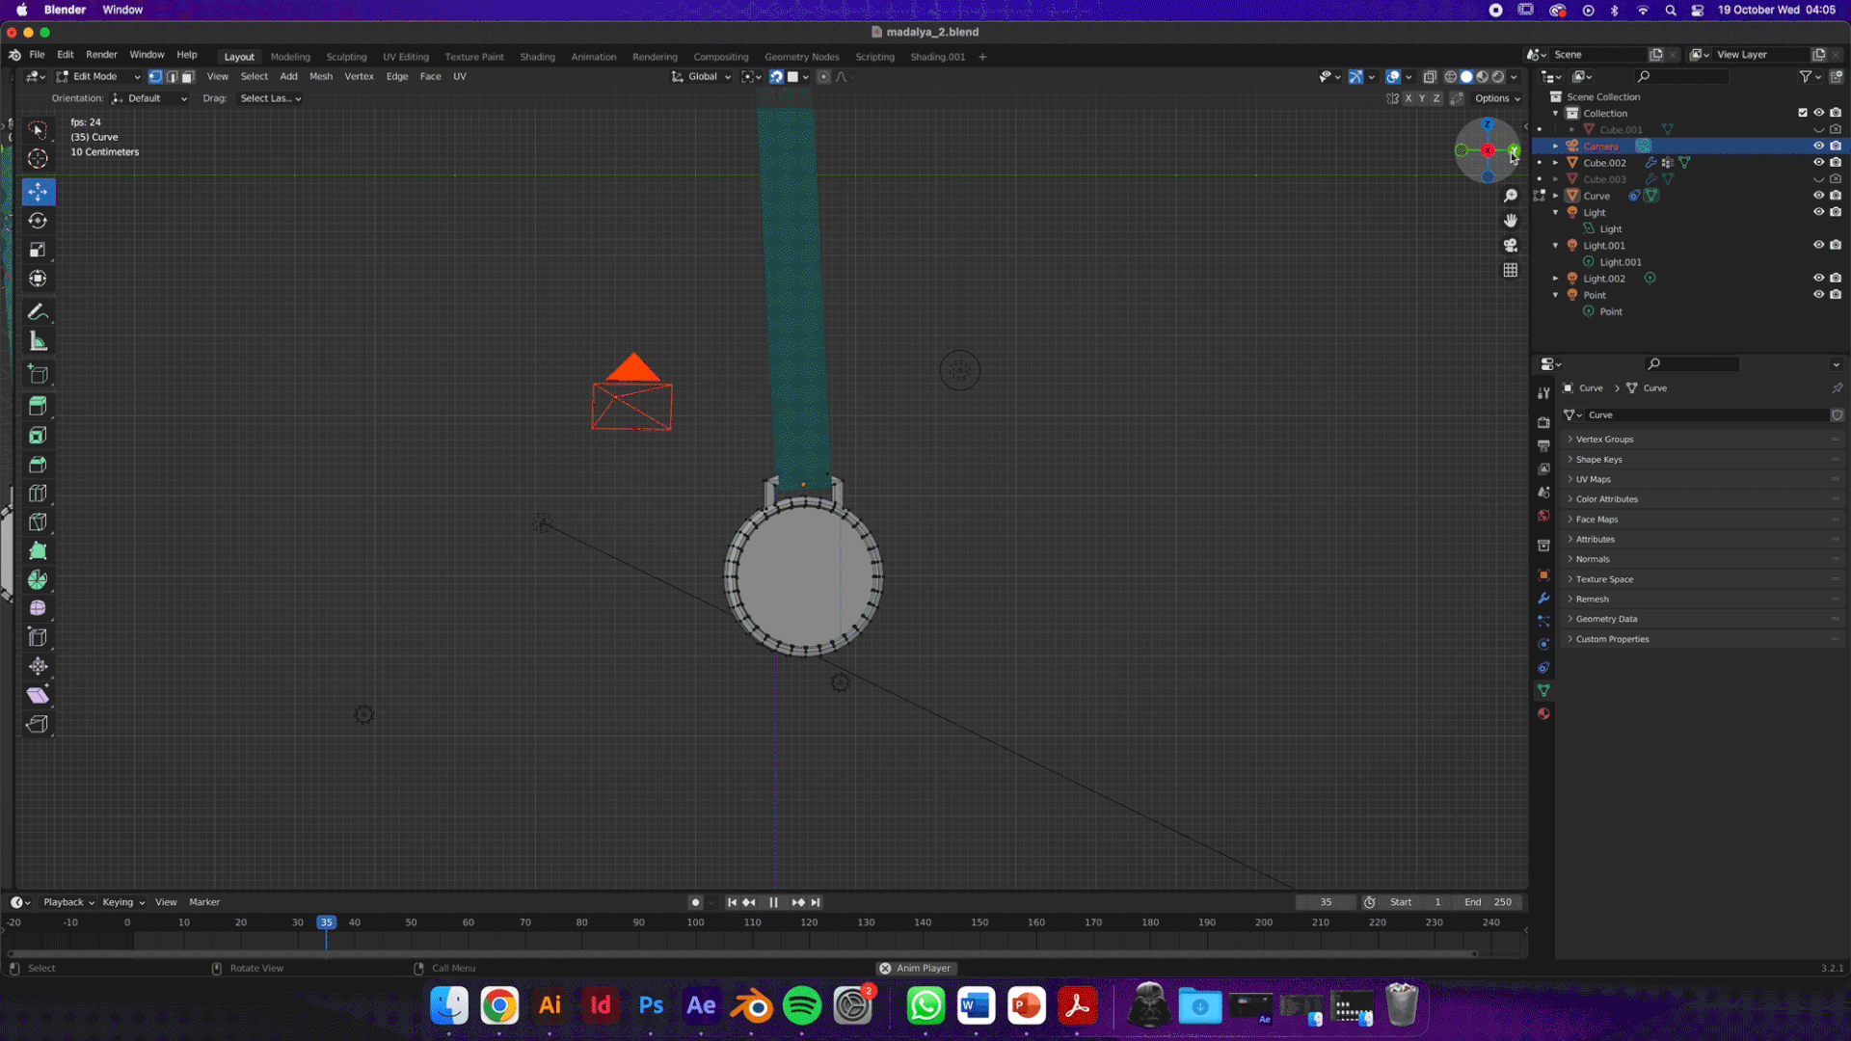Switch to the Sculpting workspace tab
Image resolution: width=1851 pixels, height=1041 pixels.
[x=346, y=57]
